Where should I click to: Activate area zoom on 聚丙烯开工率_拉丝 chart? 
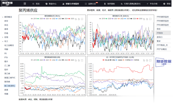tap(144, 19)
